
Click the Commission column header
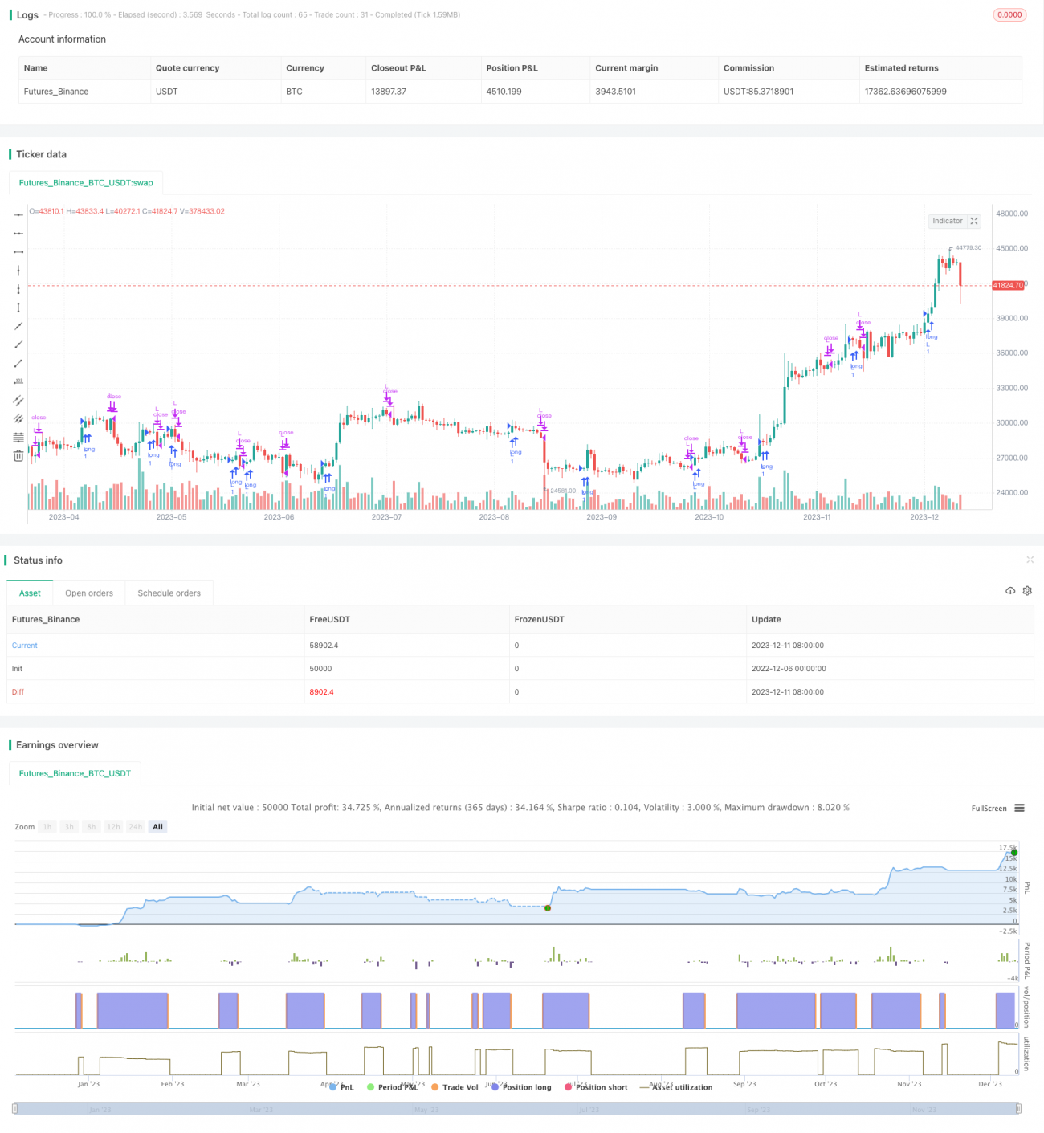[748, 68]
